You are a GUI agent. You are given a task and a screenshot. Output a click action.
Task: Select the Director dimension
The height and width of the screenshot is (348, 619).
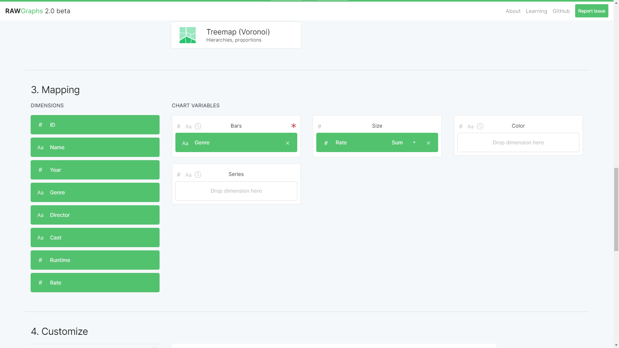point(95,215)
